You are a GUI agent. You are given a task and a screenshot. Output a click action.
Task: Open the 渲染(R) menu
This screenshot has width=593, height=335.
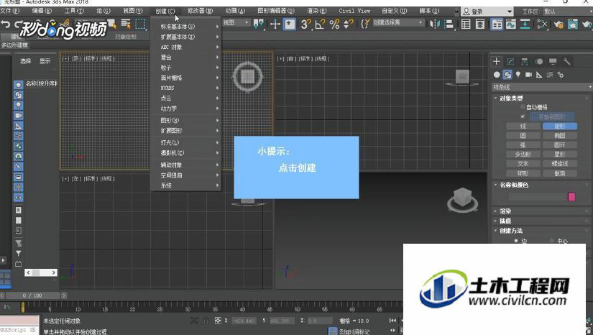tap(317, 11)
